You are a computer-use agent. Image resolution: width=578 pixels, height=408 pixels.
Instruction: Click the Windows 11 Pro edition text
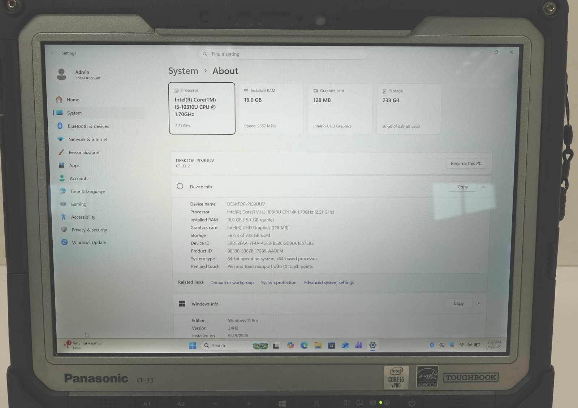tap(243, 321)
